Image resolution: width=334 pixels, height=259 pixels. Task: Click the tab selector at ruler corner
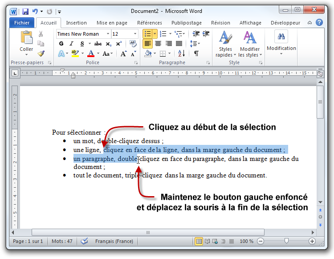click(x=15, y=74)
